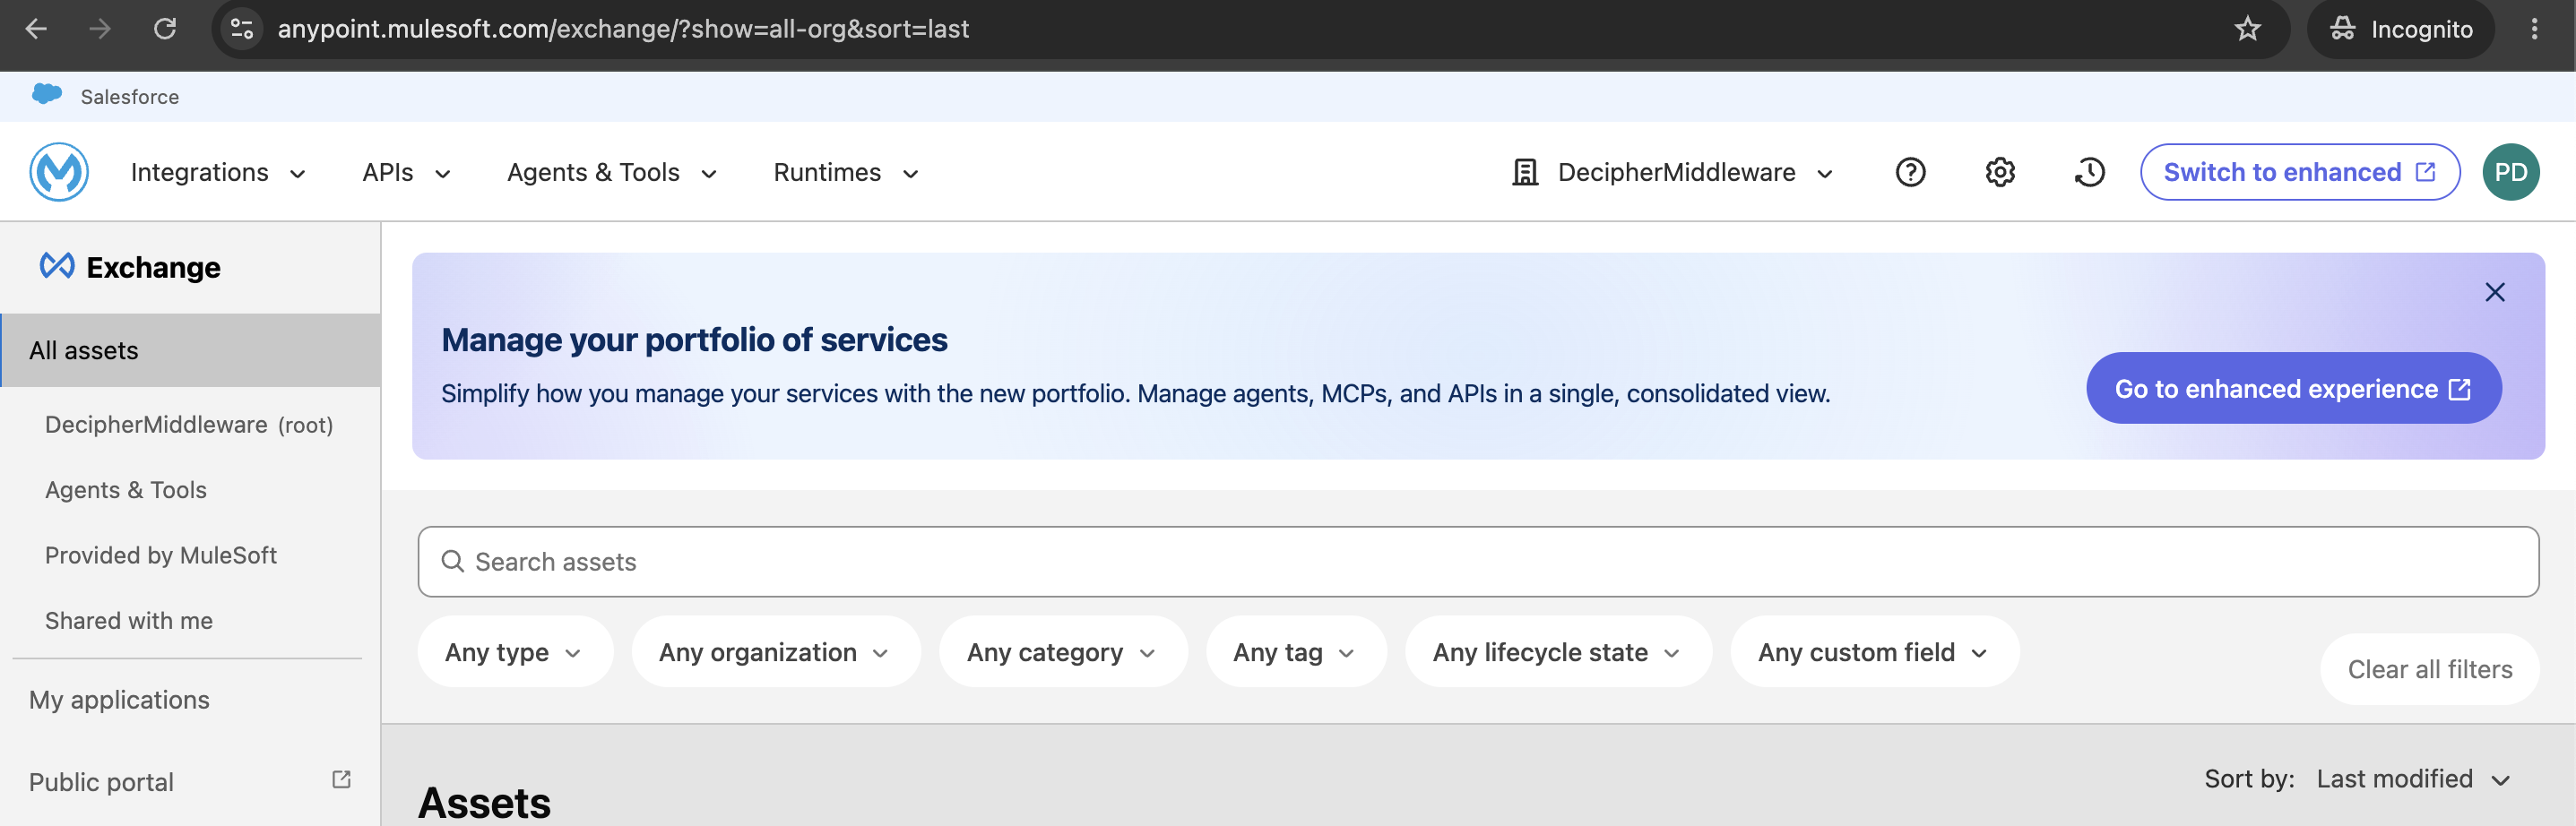
Task: Click Go to enhanced experience button
Action: pos(2293,388)
